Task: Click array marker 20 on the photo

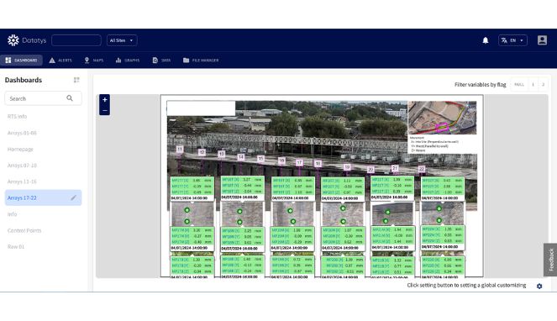Action: coord(370,170)
